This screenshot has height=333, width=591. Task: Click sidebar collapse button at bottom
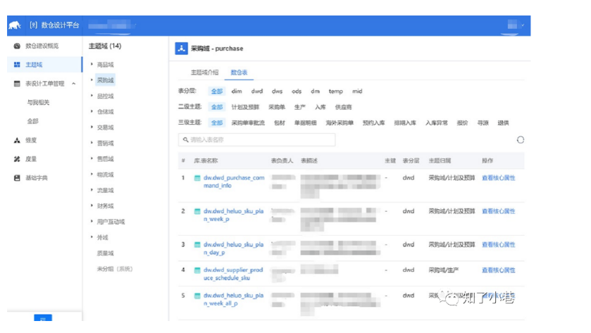pos(43,318)
